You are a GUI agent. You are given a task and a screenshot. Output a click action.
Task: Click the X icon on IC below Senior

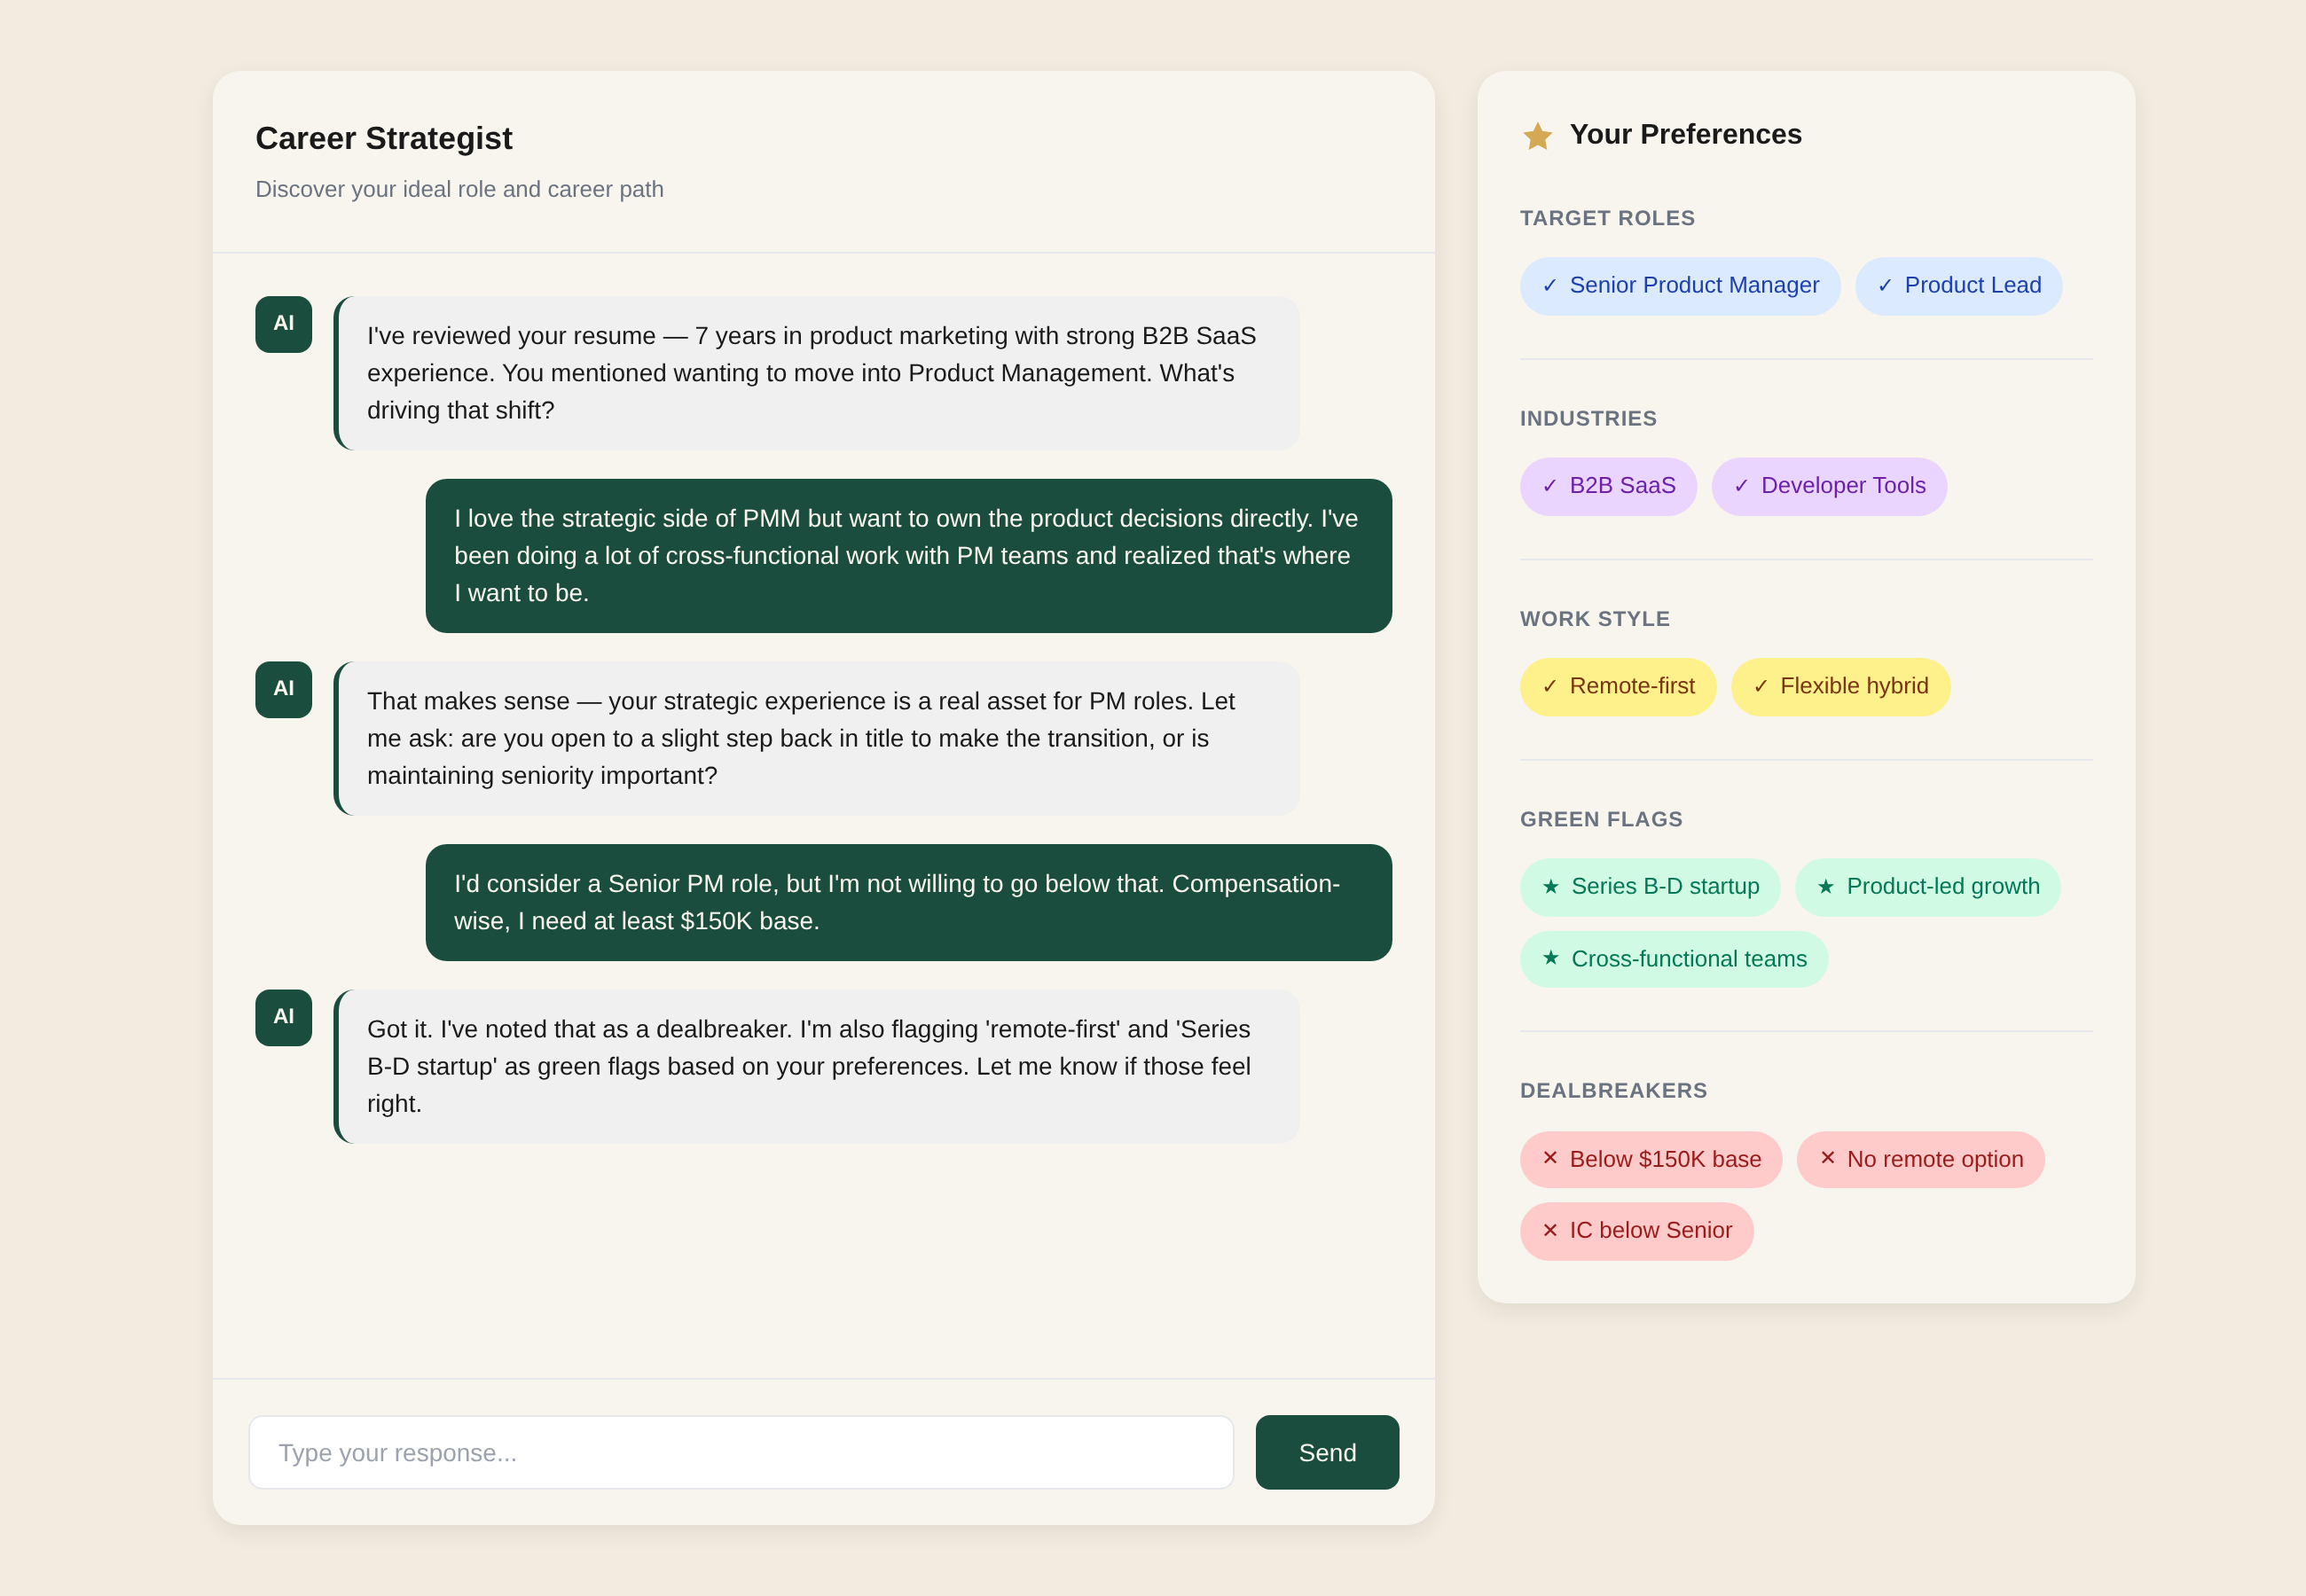pos(1550,1230)
